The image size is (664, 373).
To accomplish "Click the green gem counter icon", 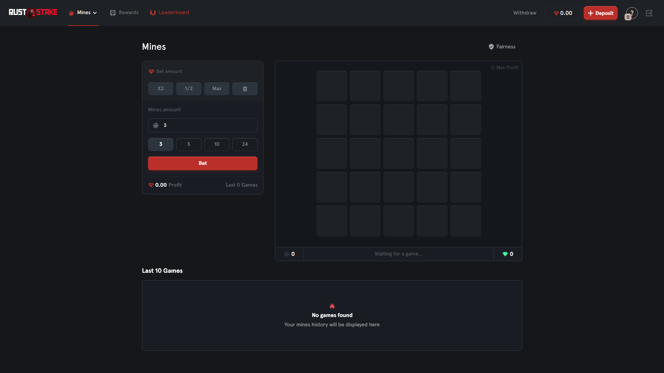I will point(505,254).
